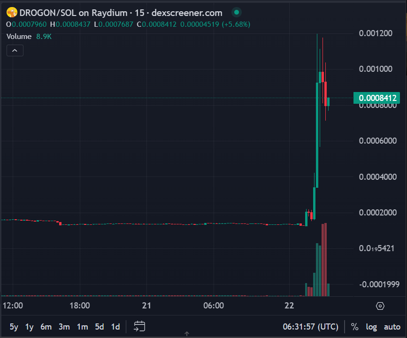The width and height of the screenshot is (407, 338).
Task: Click the 0.0002000 price axis label
Action: click(378, 213)
